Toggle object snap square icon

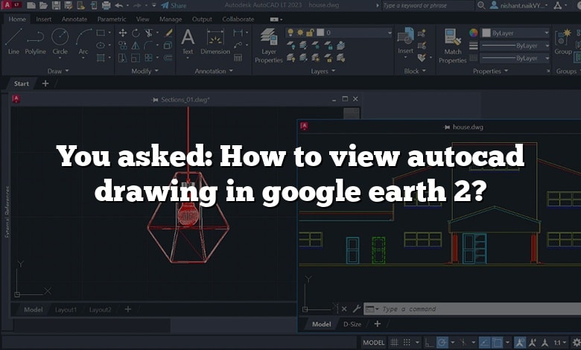point(498,343)
